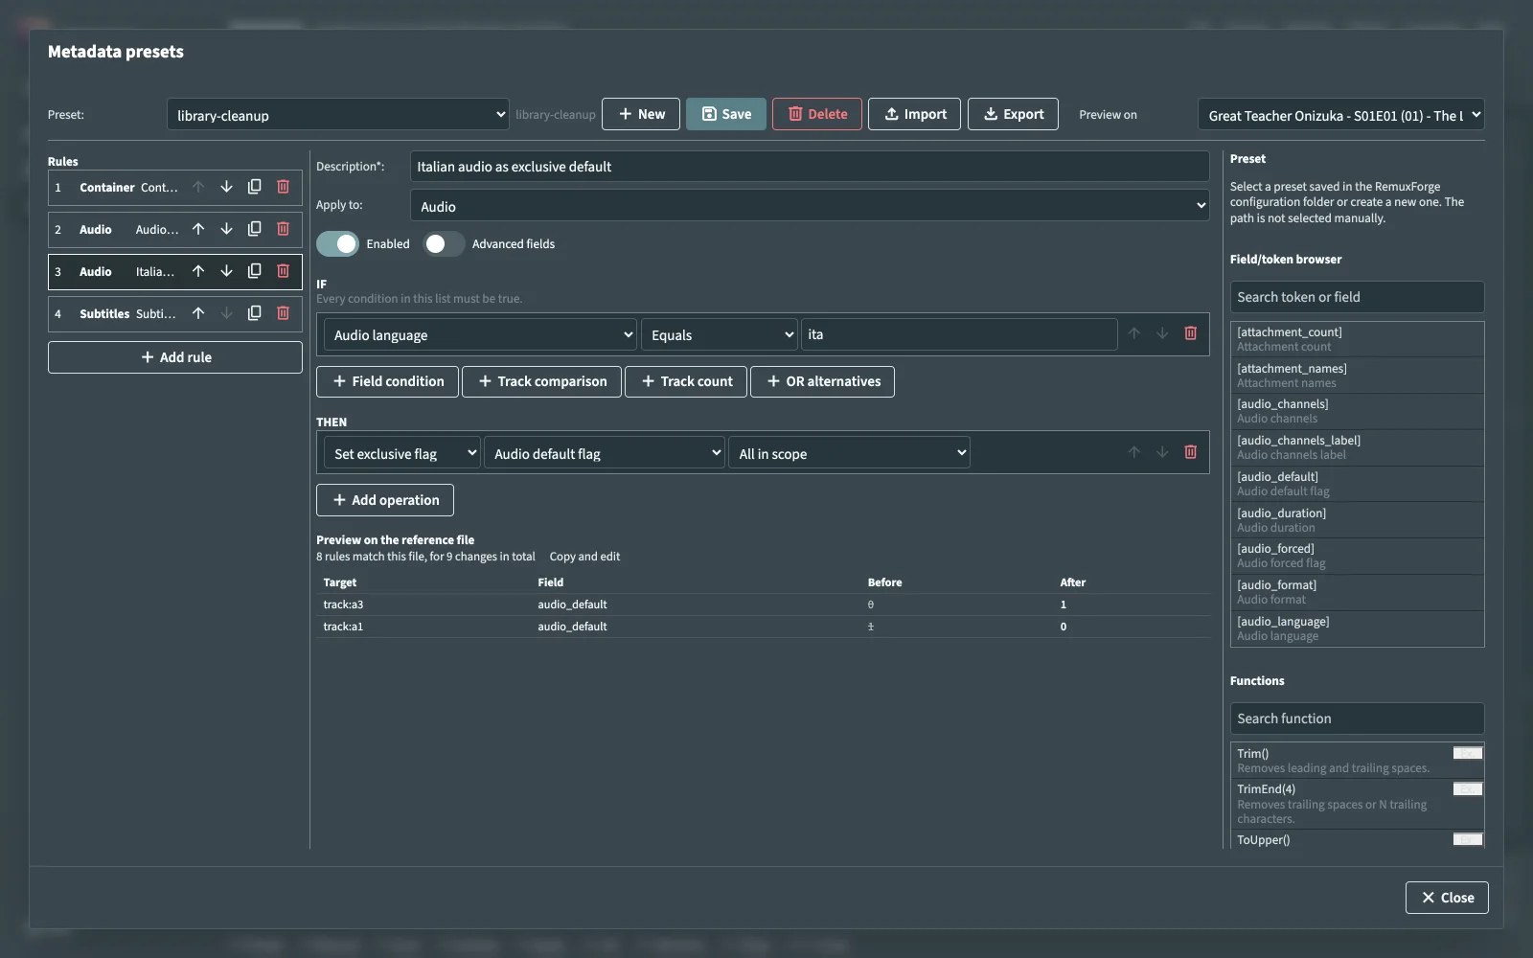
Task: Close the Metadata presets dialog
Action: pos(1447,898)
